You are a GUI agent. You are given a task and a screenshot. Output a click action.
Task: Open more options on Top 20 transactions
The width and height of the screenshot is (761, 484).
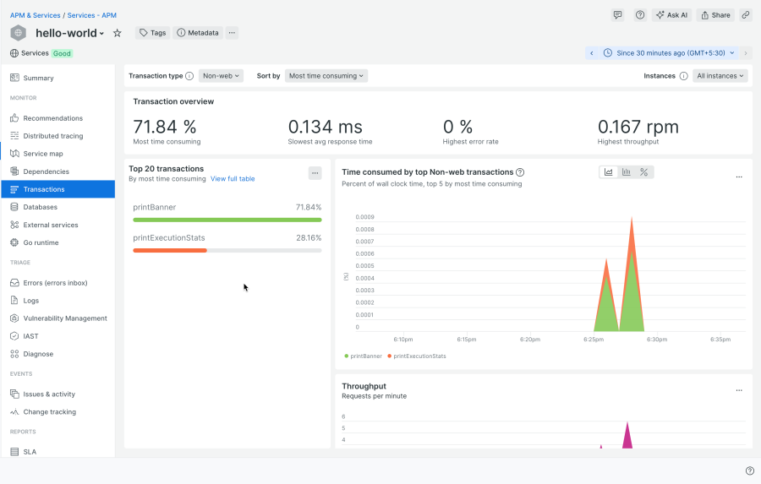pos(315,173)
